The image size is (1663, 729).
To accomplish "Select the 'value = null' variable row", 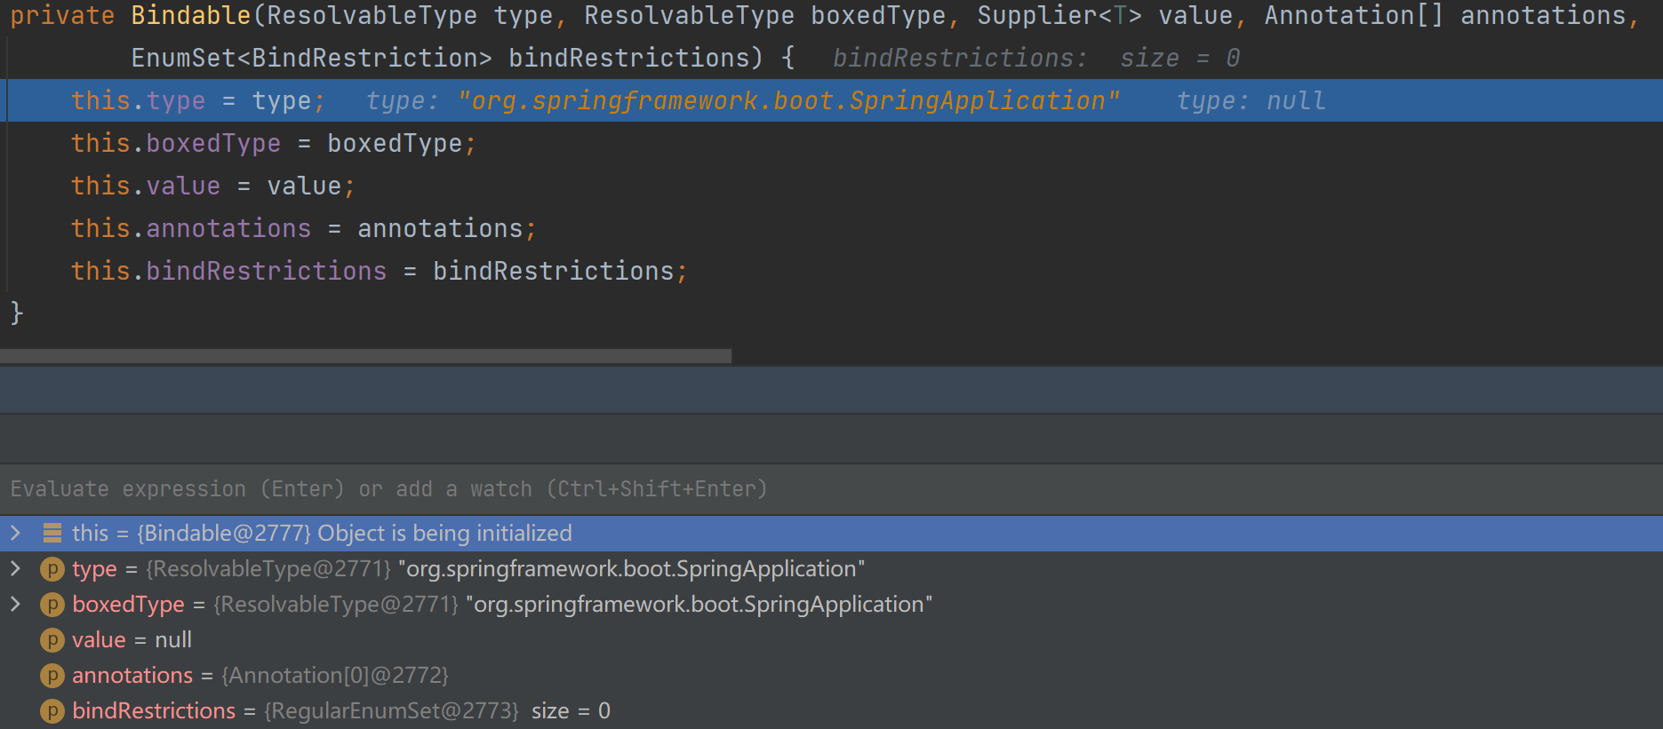I will click(x=831, y=639).
